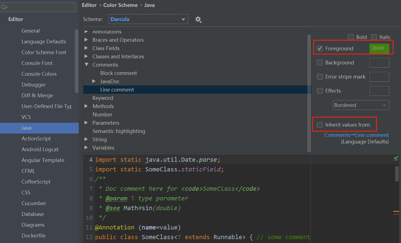Click "staticField" in the code preview
The height and width of the screenshot is (243, 401).
pyautogui.click(x=201, y=169)
